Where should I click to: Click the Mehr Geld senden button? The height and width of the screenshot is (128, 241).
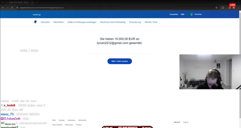(x=119, y=61)
